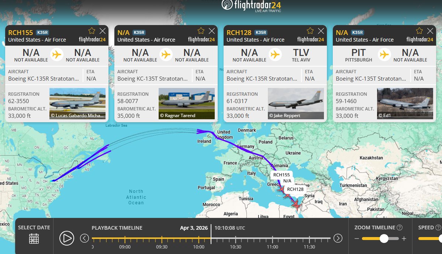Click the N/A callsign label on map
This screenshot has height=254, width=442.
pos(287,181)
